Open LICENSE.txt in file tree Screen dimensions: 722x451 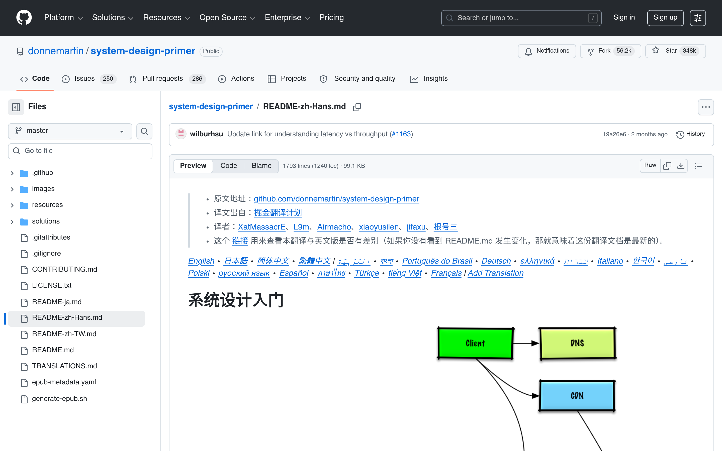coord(52,285)
